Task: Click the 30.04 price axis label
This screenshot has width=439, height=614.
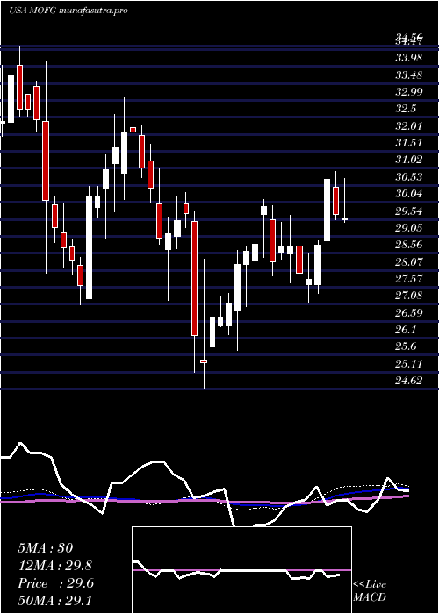Action: click(x=409, y=194)
